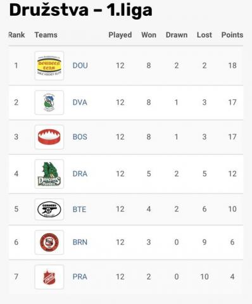Open the DOU team link

(80, 65)
